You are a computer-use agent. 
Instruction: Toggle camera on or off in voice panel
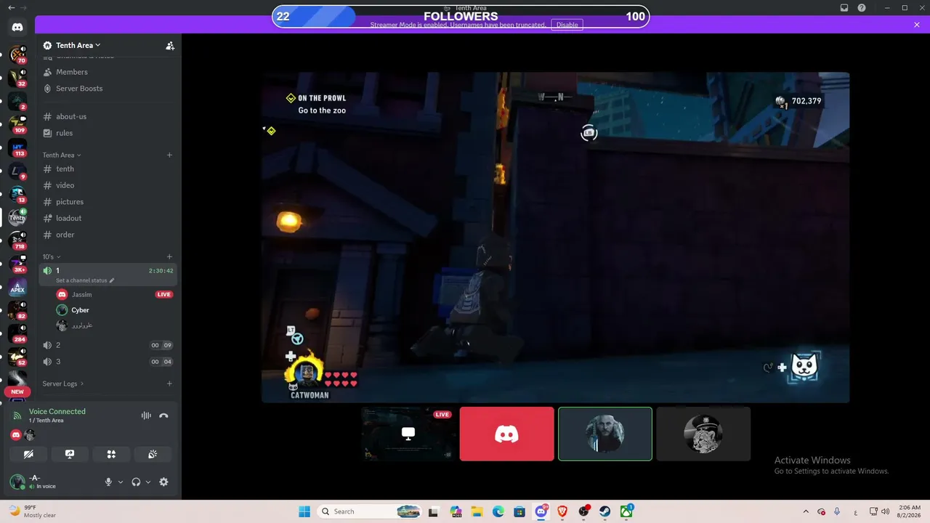(28, 454)
